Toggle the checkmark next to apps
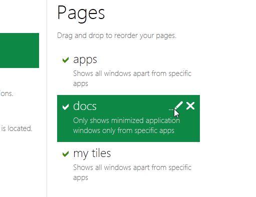The image size is (256, 197). coord(66,60)
